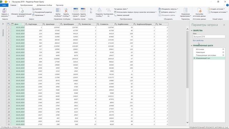The image size is (229, 129).
Task: Sort the column descending
Action: (x=91, y=12)
